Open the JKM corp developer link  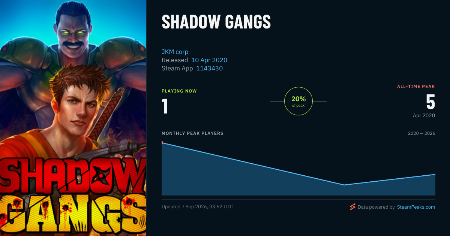[175, 52]
